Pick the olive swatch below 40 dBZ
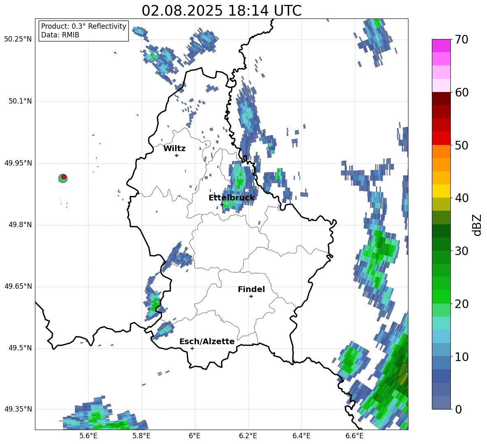 pos(441,204)
